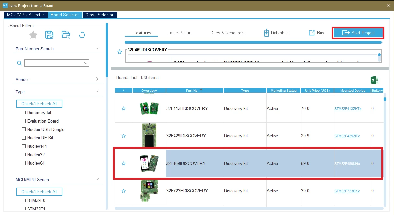Click the Overview column header

pyautogui.click(x=149, y=91)
